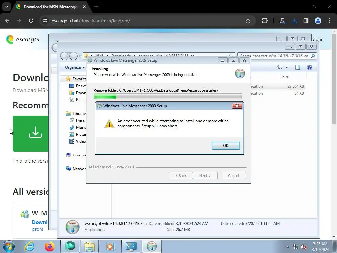Open Desktop item in Explorer sidebar
Image resolution: width=337 pixels, height=253 pixels.
pos(77,86)
